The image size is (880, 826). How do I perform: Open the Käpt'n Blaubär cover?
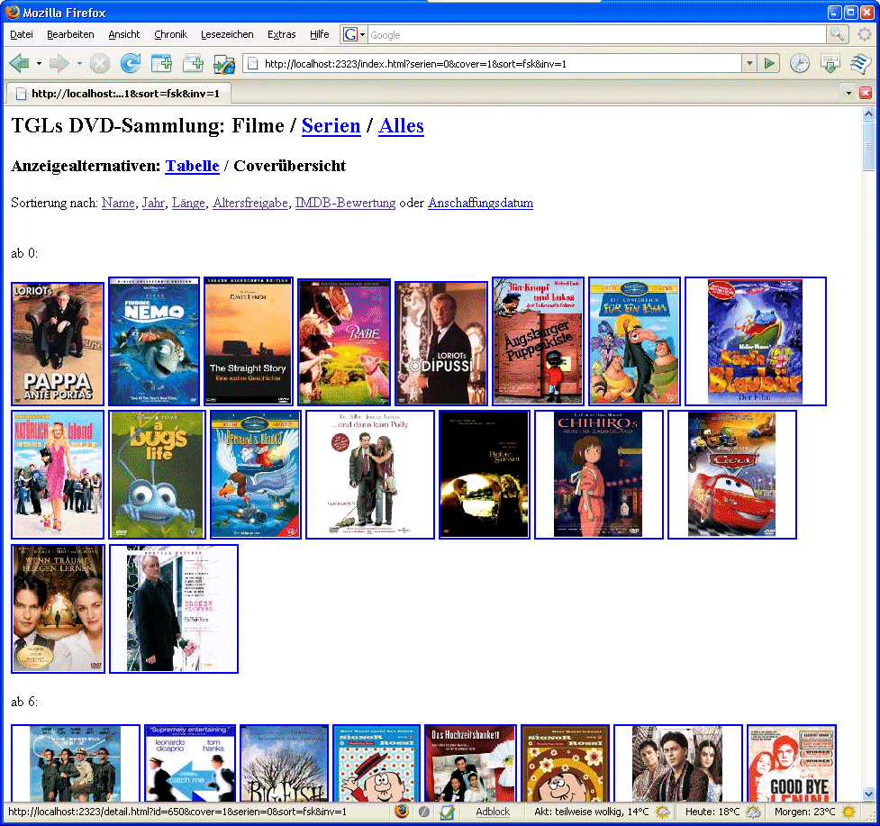pyautogui.click(x=756, y=341)
